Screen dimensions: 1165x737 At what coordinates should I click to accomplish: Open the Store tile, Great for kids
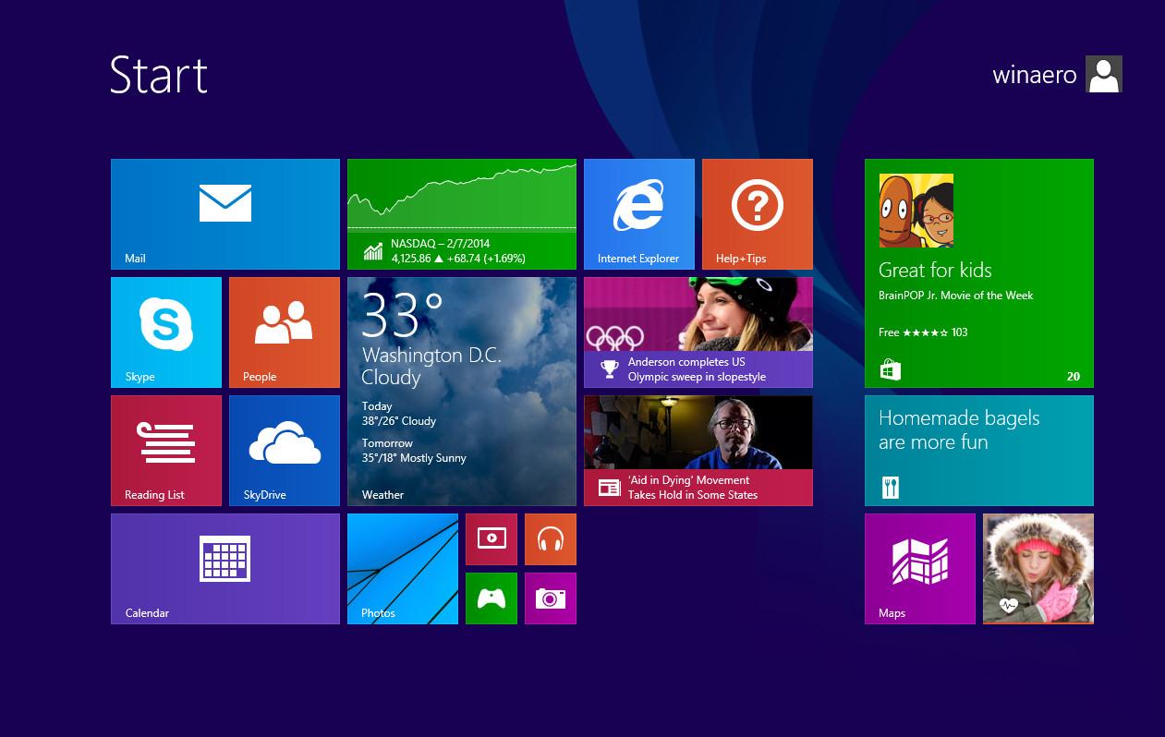(979, 273)
